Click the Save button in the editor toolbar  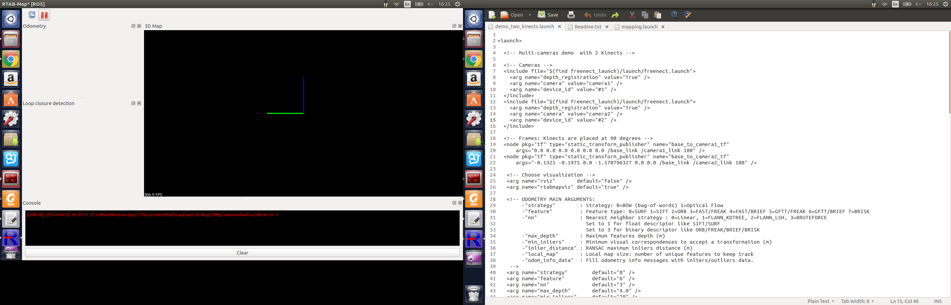point(548,15)
